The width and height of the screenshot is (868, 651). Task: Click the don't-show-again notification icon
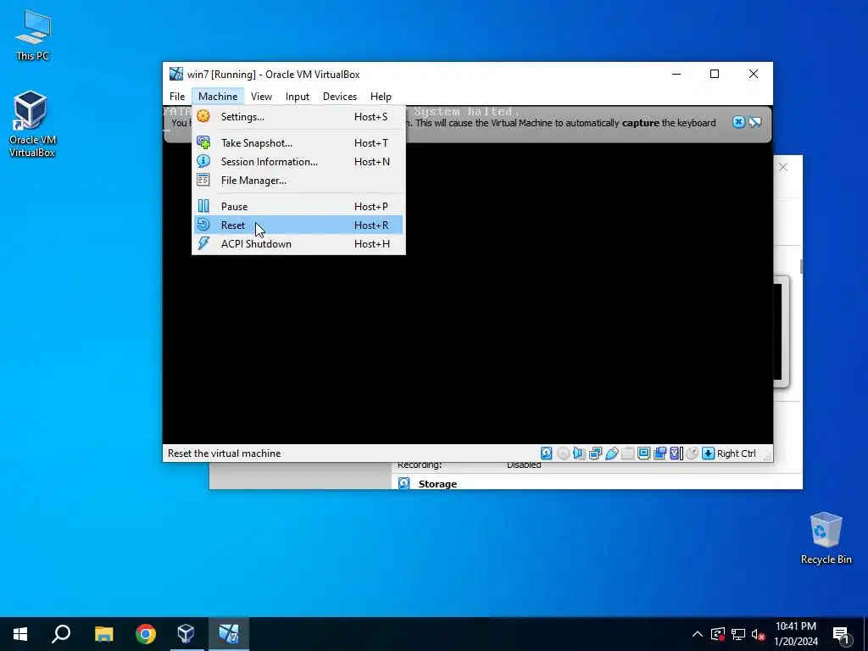[x=755, y=122]
